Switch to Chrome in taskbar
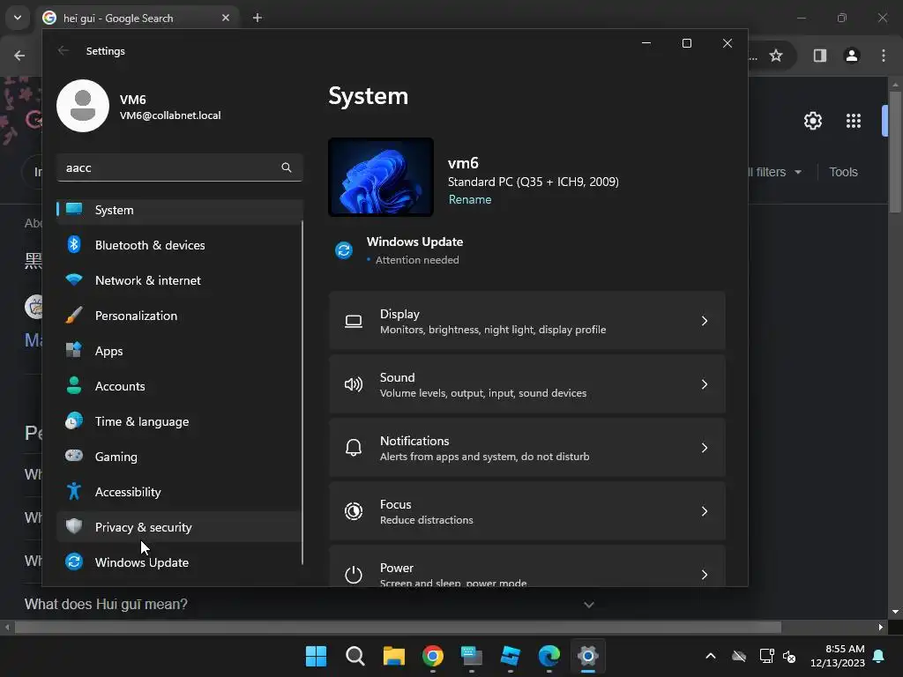 point(433,656)
